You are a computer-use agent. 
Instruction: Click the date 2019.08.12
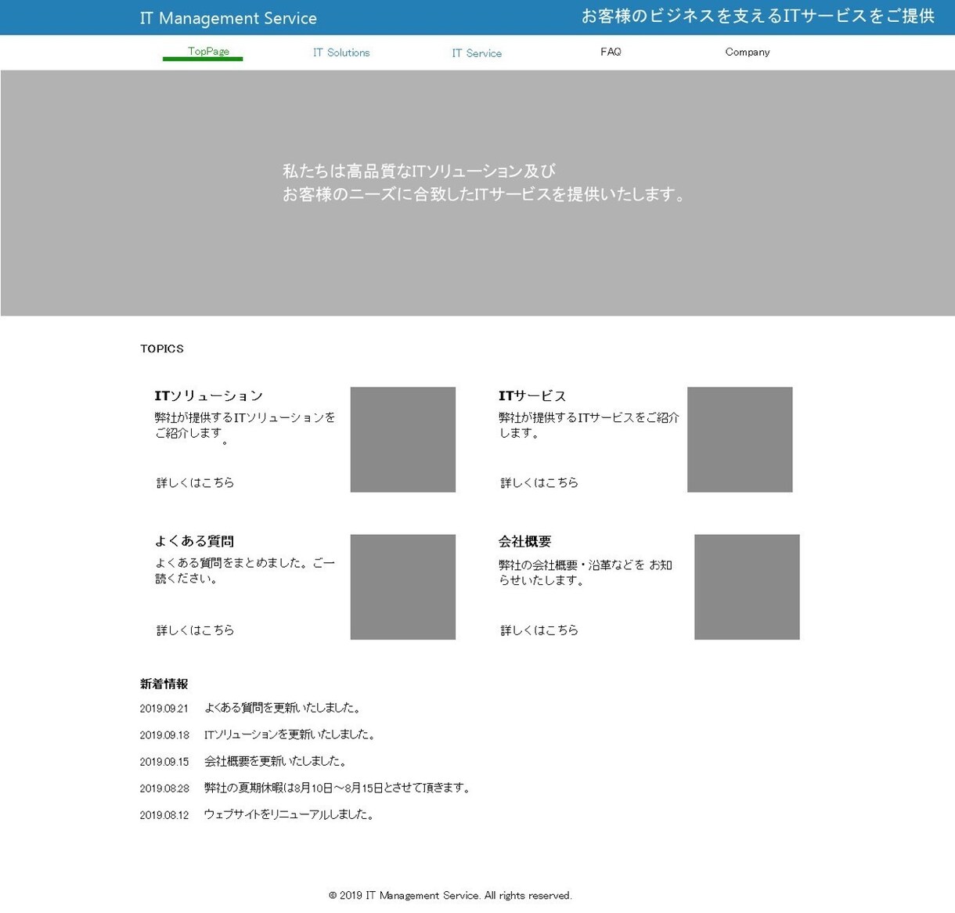point(164,815)
